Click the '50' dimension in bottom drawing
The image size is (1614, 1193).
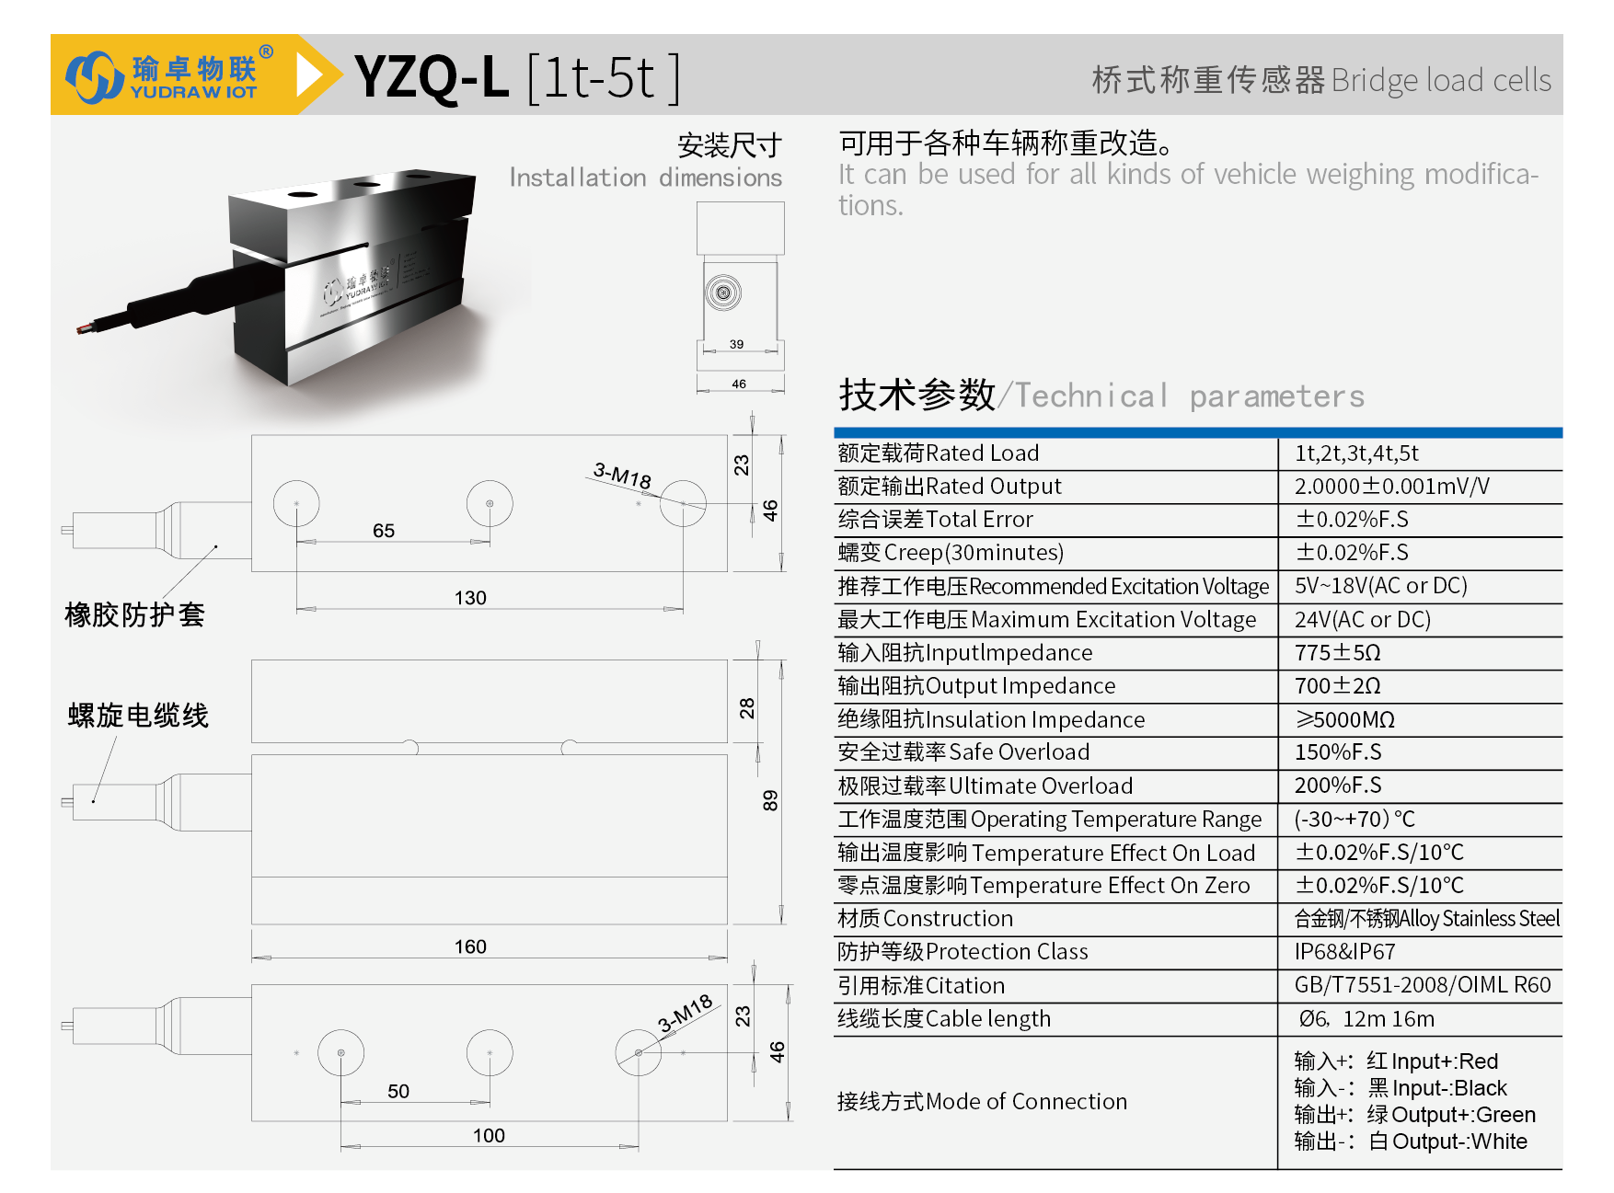pos(398,1091)
